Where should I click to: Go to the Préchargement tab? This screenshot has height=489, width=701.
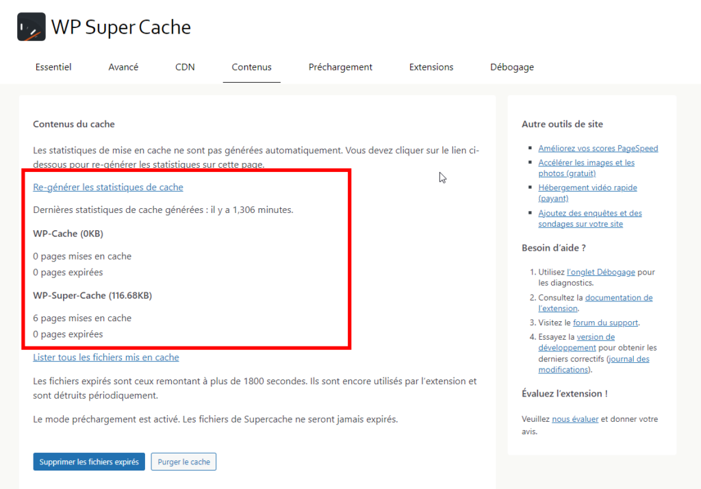point(340,67)
